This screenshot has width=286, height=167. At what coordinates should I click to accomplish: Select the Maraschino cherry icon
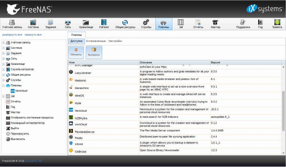[71, 87]
